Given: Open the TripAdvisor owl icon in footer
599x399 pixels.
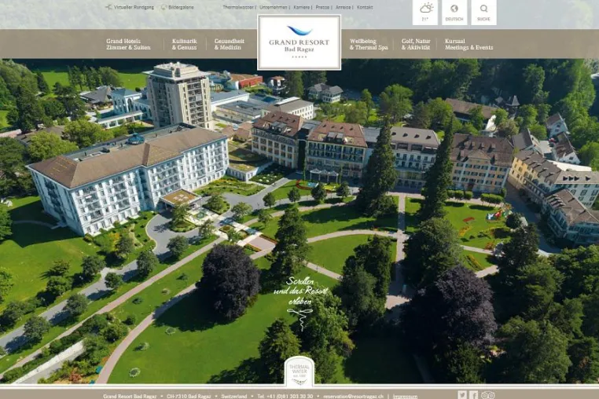Looking at the screenshot, I should [x=488, y=395].
